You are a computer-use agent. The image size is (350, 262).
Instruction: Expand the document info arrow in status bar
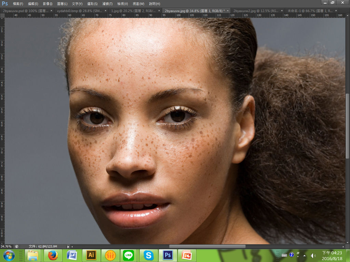68,246
